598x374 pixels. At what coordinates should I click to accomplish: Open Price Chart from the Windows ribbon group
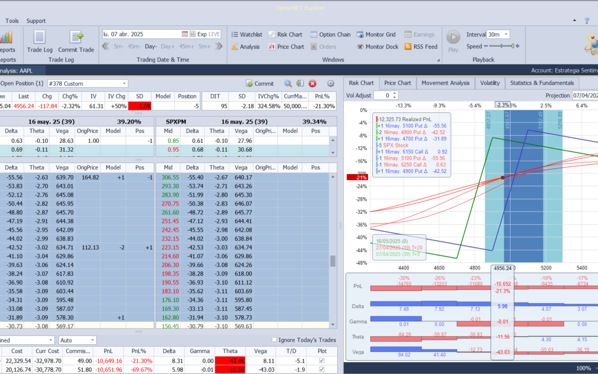click(286, 47)
